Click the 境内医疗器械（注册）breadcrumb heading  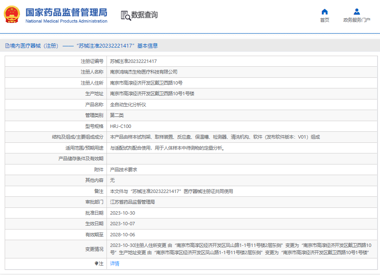(34, 46)
